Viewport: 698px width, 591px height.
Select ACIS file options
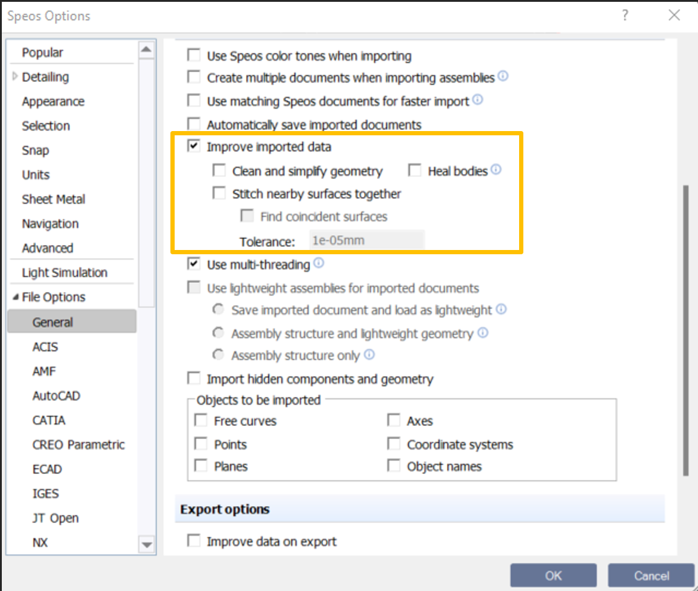[45, 347]
